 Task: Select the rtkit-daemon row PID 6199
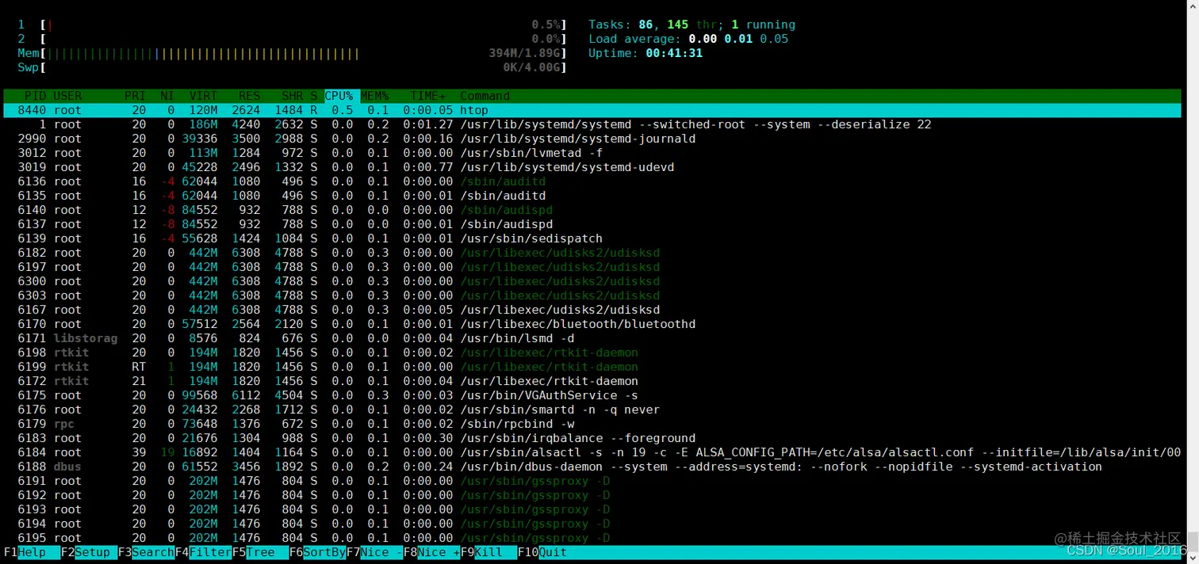coord(592,367)
